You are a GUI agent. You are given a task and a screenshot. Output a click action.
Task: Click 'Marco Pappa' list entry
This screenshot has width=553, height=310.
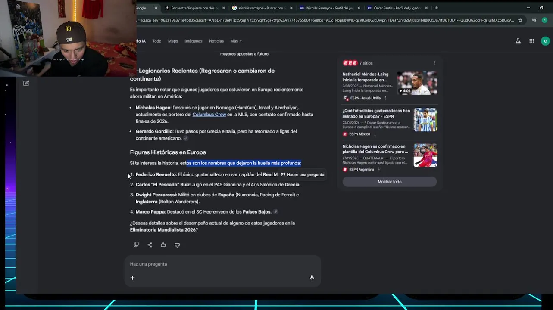click(x=150, y=212)
